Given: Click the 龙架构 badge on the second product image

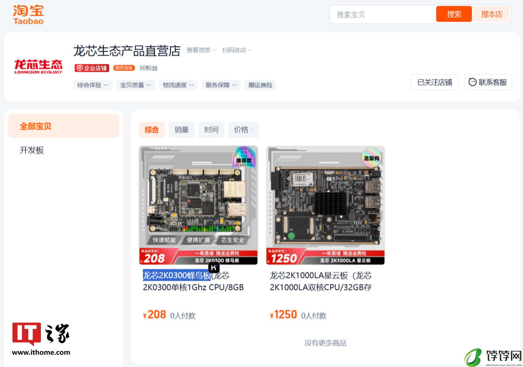Looking at the screenshot, I should click(371, 158).
